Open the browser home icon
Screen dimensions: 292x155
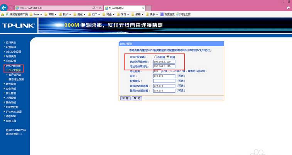[x=288, y=8]
